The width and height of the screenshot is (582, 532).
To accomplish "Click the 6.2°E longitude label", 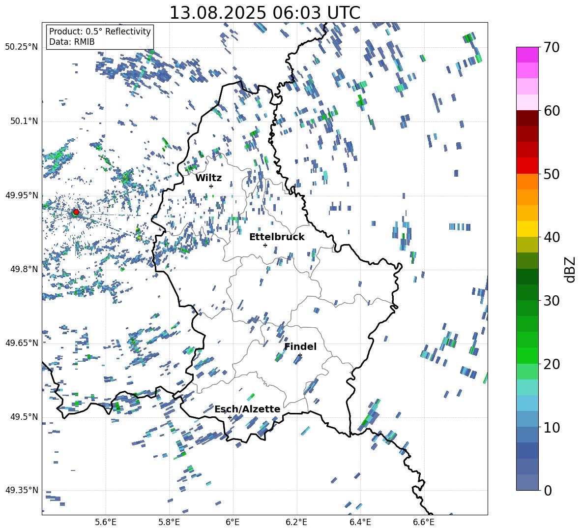I will point(296,523).
